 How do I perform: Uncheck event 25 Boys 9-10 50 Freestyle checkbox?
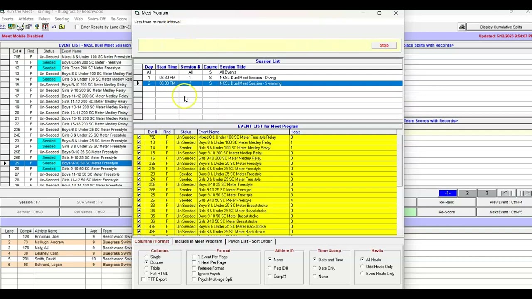click(x=139, y=195)
